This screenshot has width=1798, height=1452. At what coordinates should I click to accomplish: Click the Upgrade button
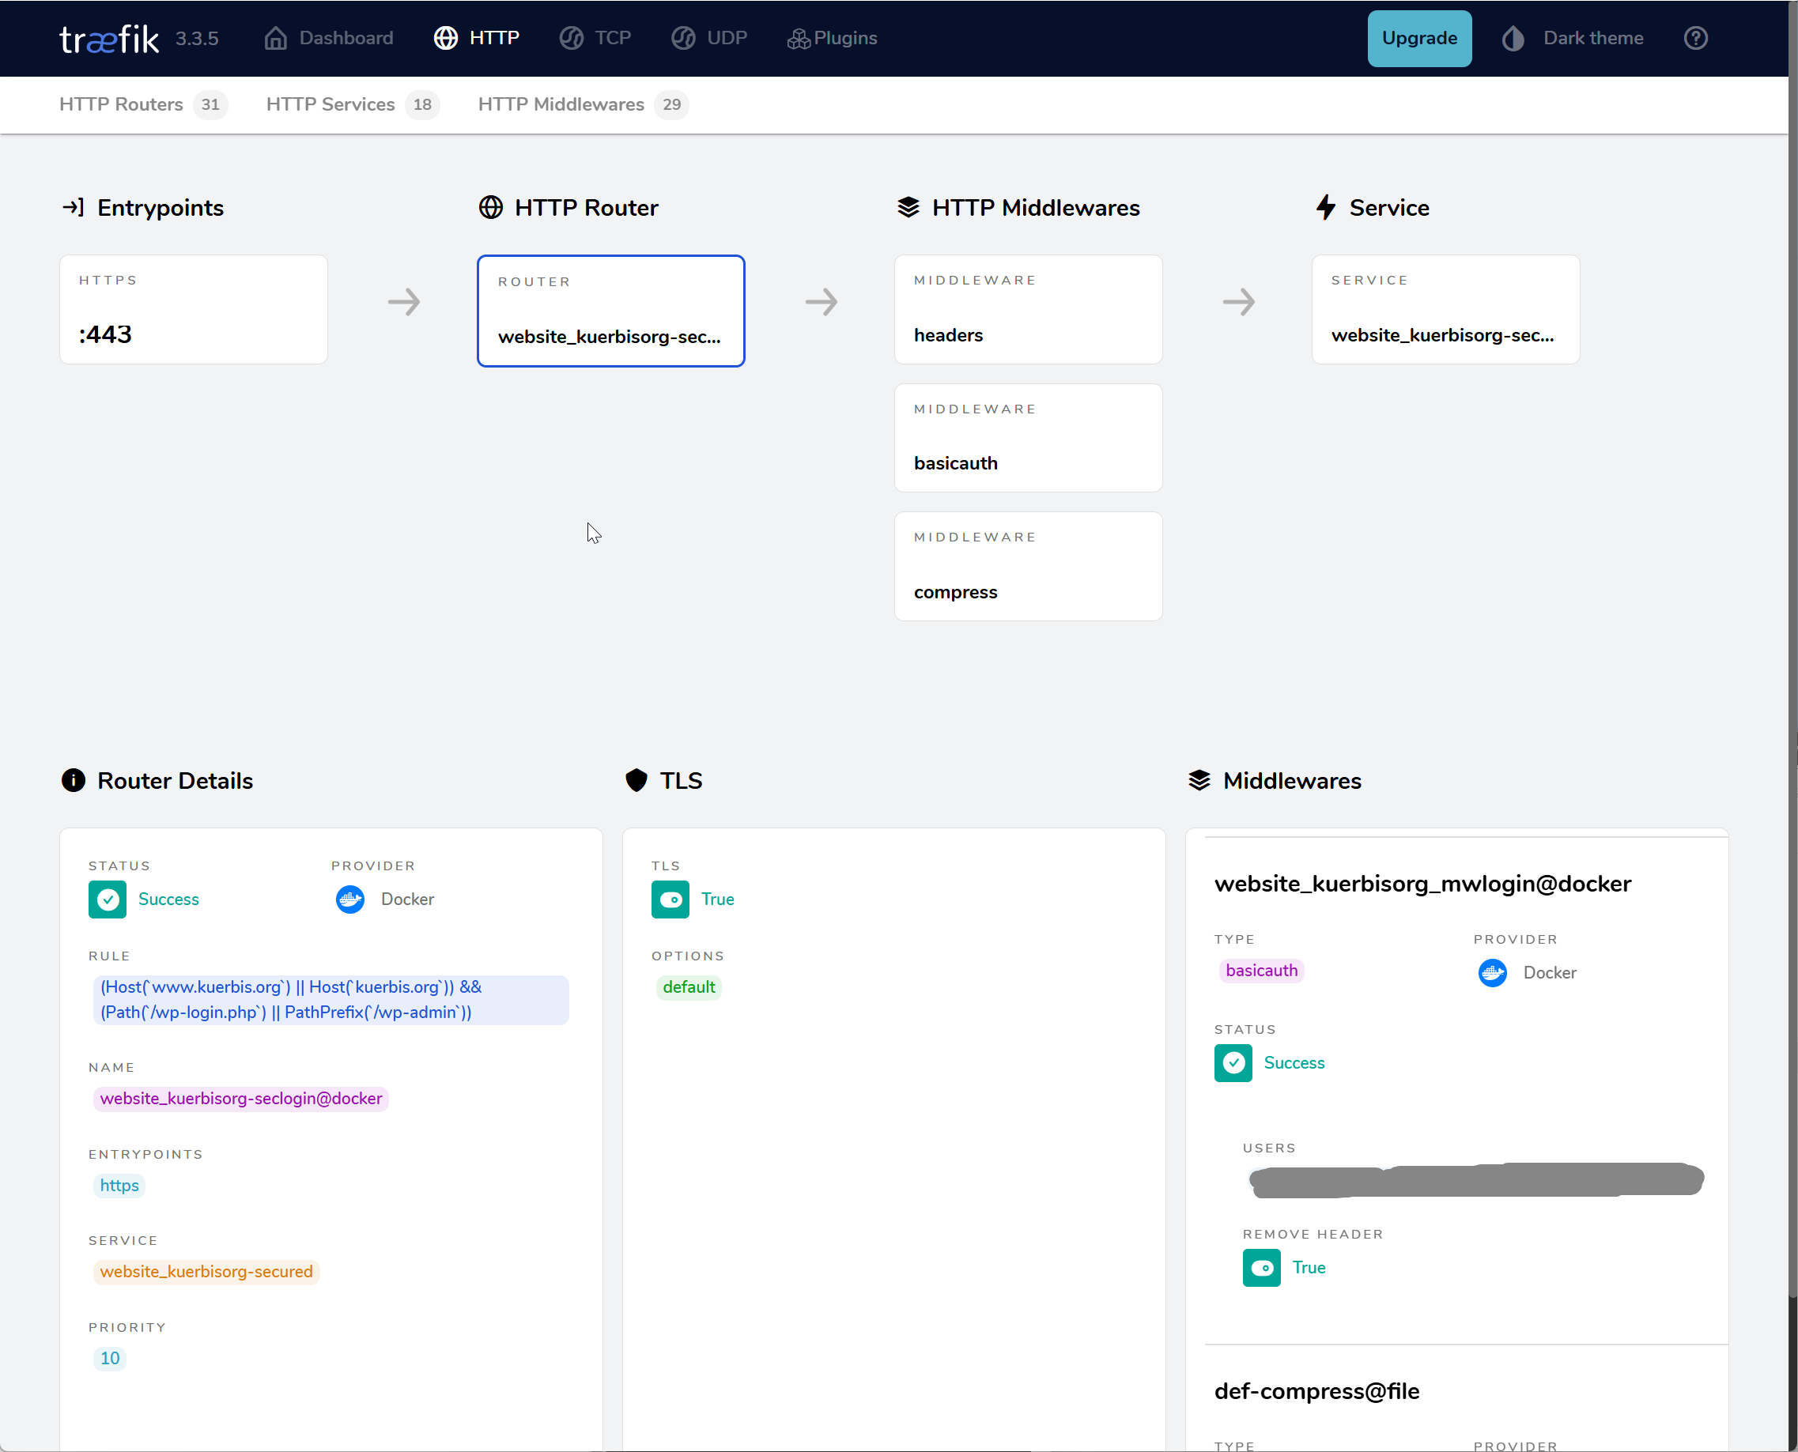(1420, 39)
